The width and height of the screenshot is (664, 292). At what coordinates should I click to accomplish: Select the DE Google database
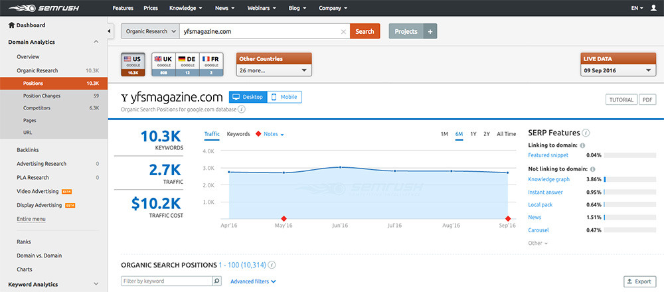[187, 64]
